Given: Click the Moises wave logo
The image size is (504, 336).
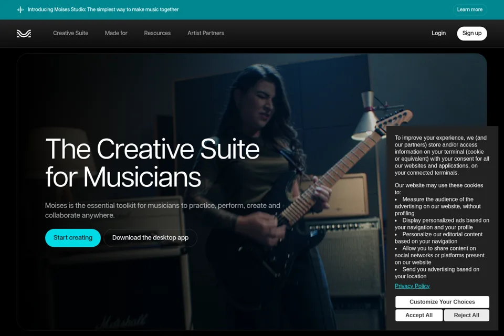Looking at the screenshot, I should tap(24, 34).
